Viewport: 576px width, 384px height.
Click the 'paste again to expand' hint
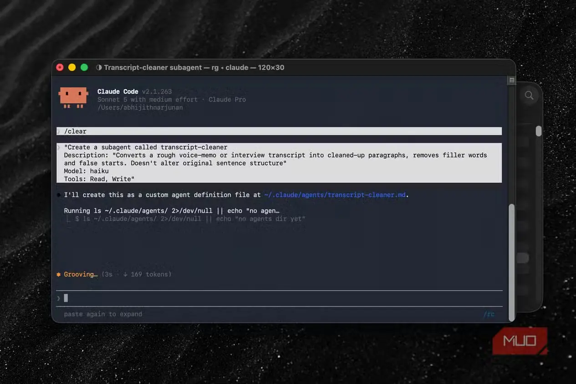[x=103, y=314]
